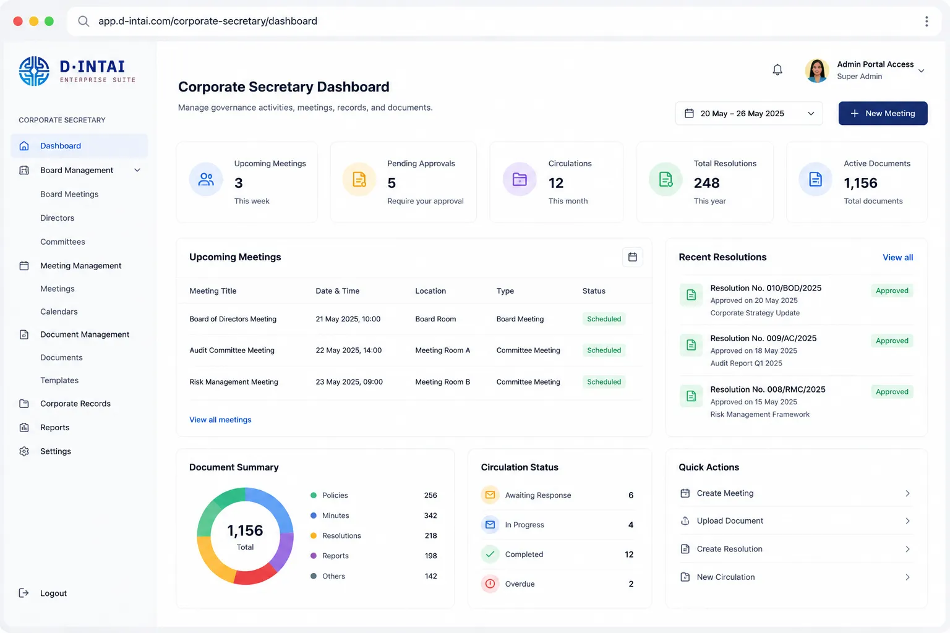The image size is (950, 633).
Task: Click the Create Meeting calendar icon
Action: [685, 493]
